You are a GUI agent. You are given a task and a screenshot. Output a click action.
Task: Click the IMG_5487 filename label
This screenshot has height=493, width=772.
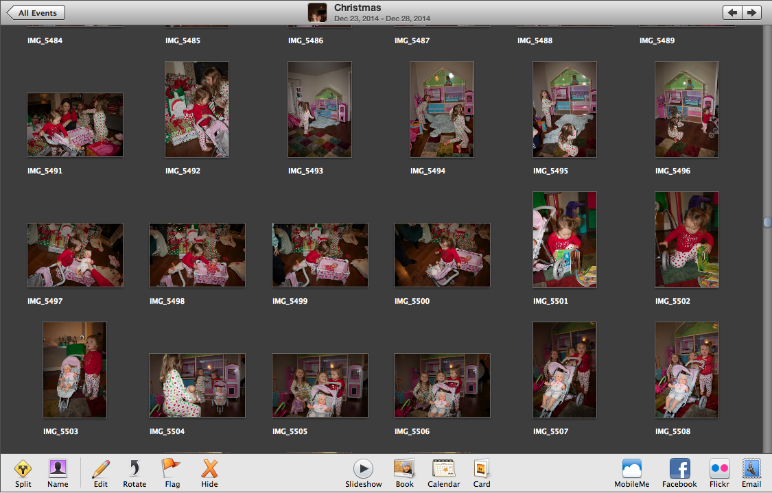click(x=412, y=41)
